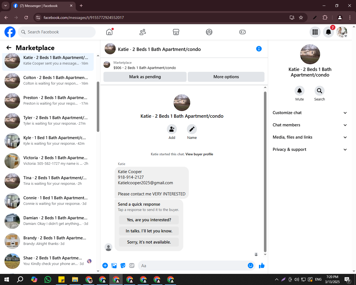Go to Home feed icon
Viewport: 356px width, 285px height.
click(x=109, y=32)
